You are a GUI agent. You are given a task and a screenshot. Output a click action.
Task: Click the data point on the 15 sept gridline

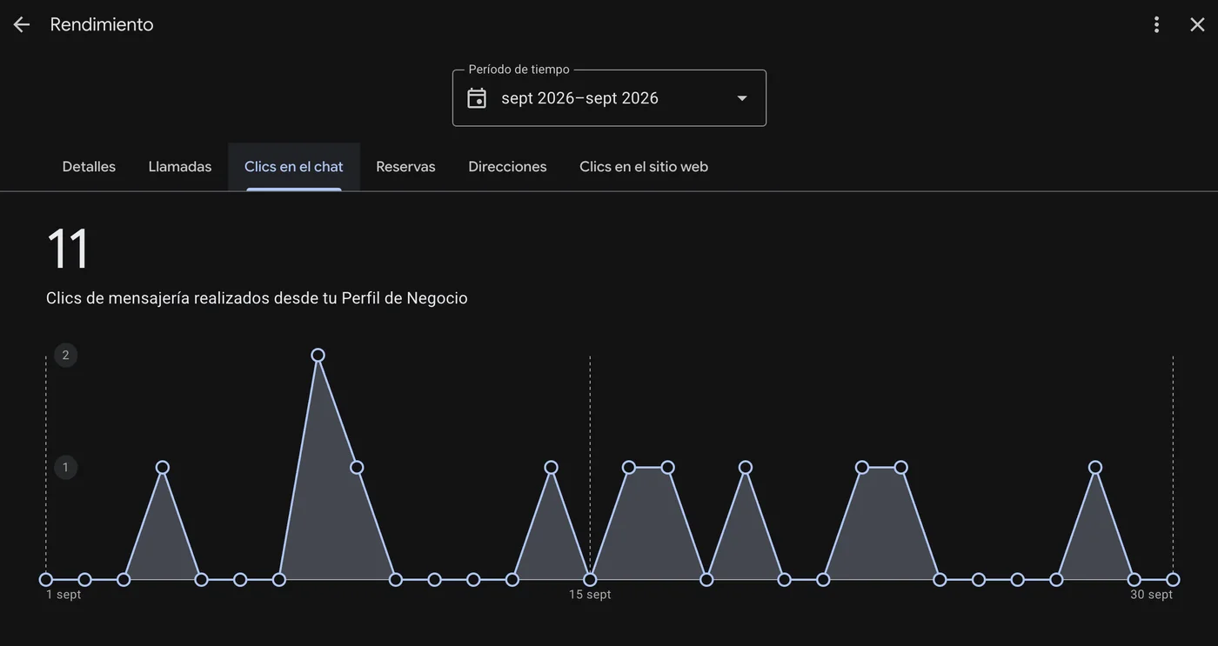[590, 579]
